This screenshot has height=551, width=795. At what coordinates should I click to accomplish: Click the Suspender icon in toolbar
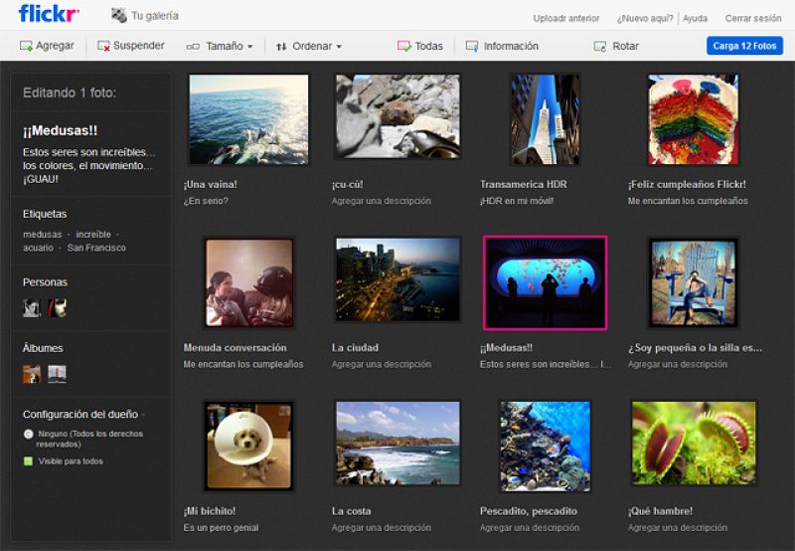point(103,47)
